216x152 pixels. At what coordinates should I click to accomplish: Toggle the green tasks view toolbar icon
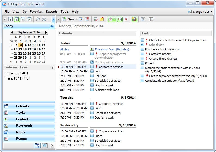(110, 19)
